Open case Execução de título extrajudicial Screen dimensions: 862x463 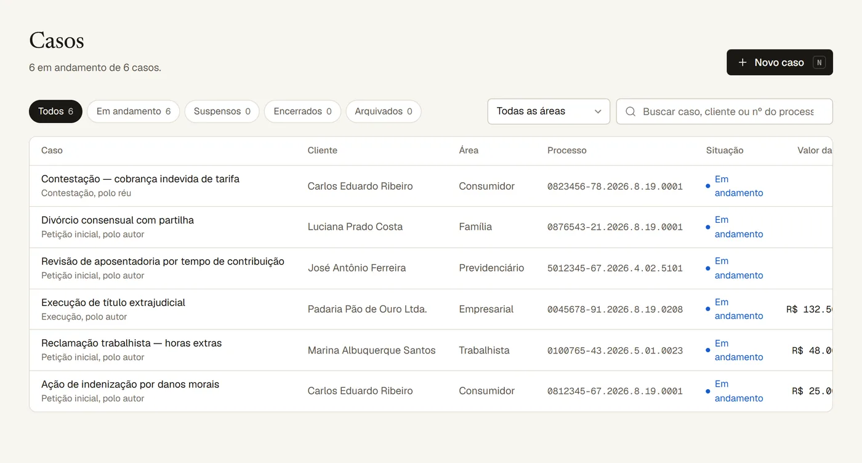(113, 302)
